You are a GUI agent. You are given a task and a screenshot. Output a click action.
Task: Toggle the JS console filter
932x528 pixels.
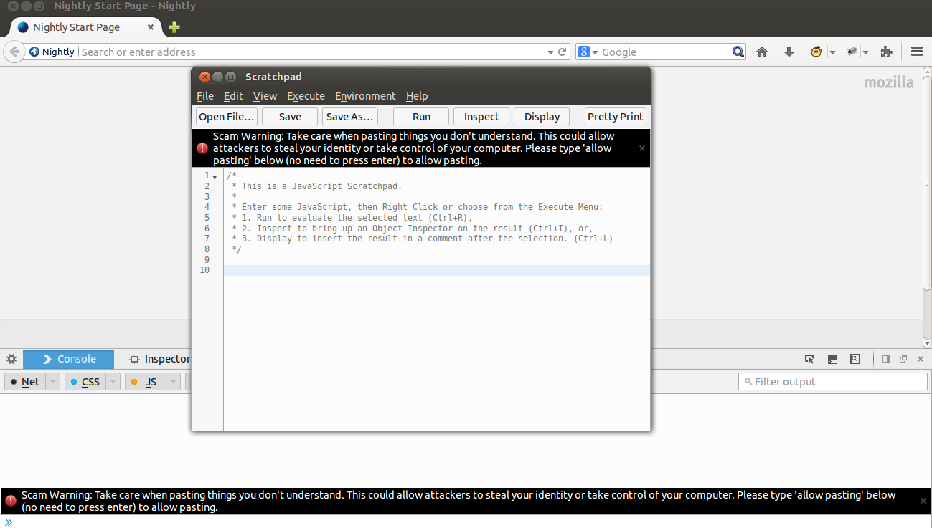click(146, 382)
